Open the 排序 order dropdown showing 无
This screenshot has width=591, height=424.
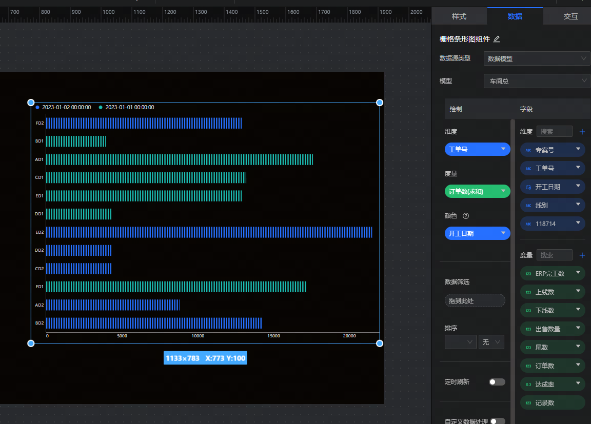click(x=491, y=342)
